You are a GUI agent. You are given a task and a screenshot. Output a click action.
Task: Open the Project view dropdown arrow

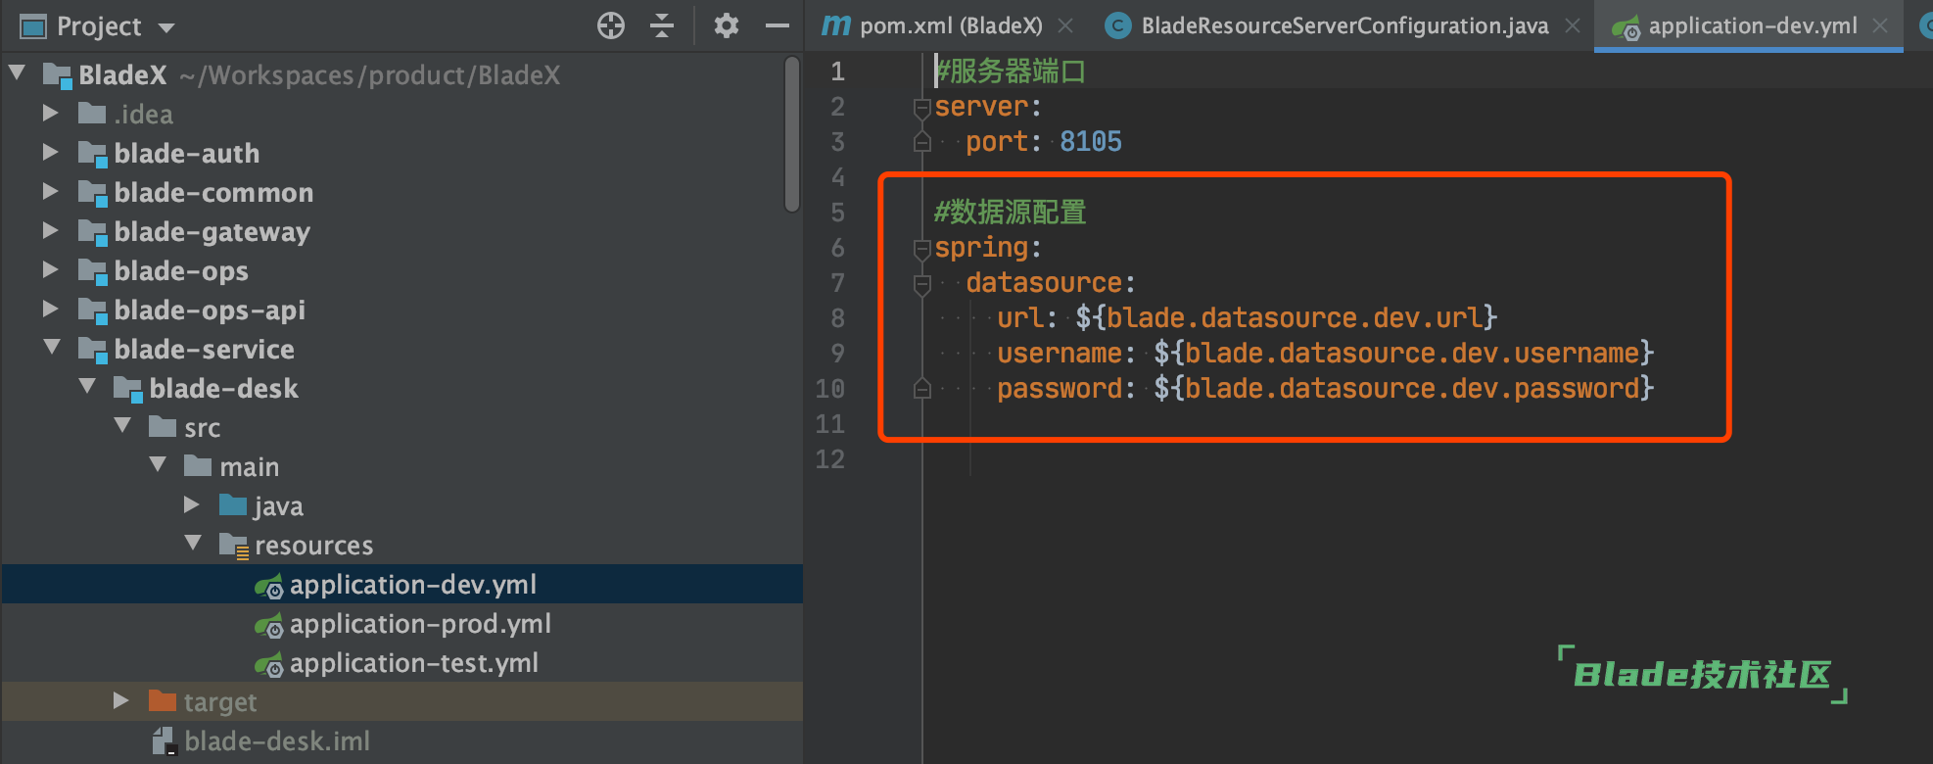(x=166, y=27)
